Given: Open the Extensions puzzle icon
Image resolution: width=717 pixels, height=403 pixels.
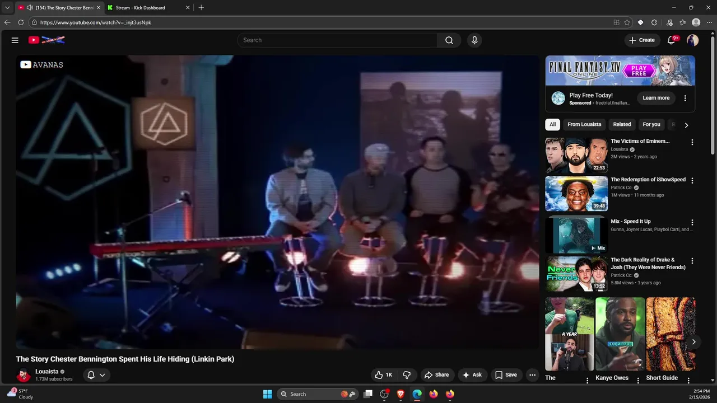Looking at the screenshot, I should coord(654,22).
